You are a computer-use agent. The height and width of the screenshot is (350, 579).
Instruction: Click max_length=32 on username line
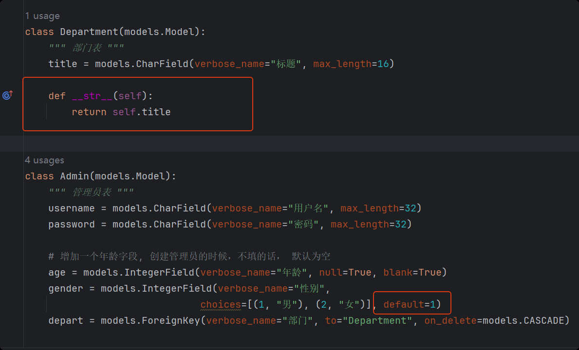[378, 209]
